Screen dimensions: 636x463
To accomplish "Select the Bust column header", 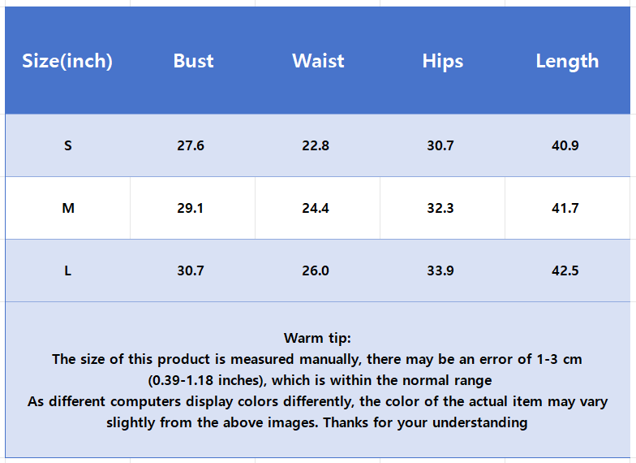I will 193,61.
